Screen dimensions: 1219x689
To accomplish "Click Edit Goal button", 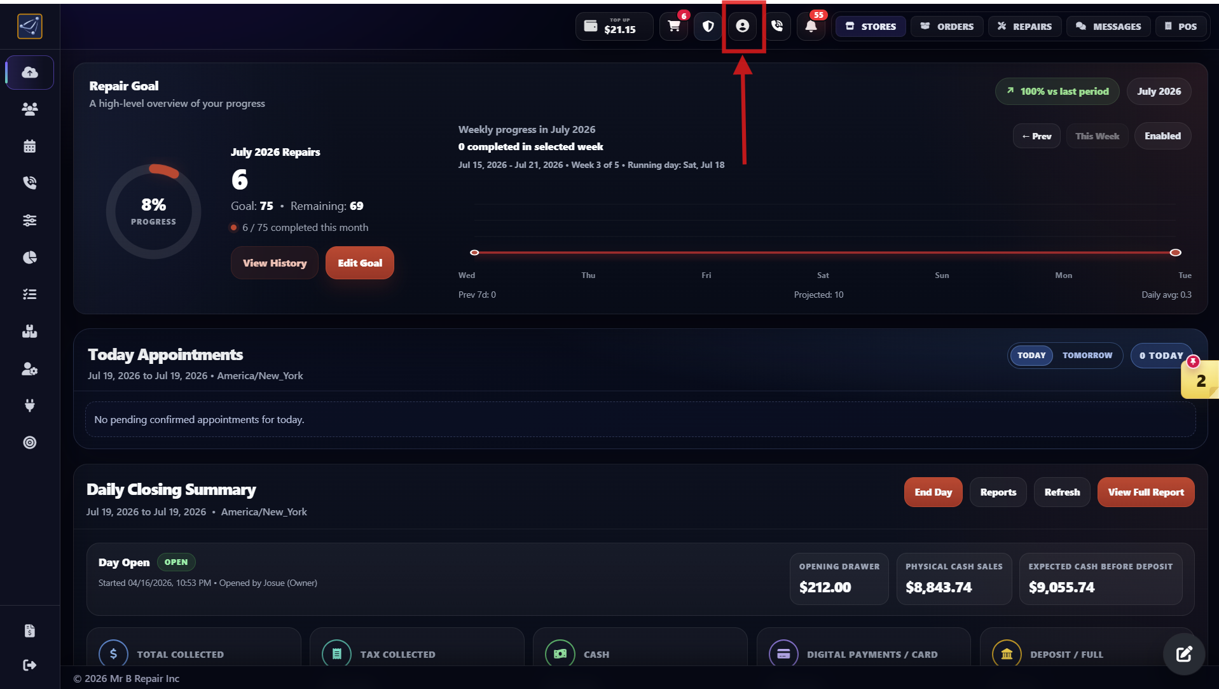I will (360, 263).
